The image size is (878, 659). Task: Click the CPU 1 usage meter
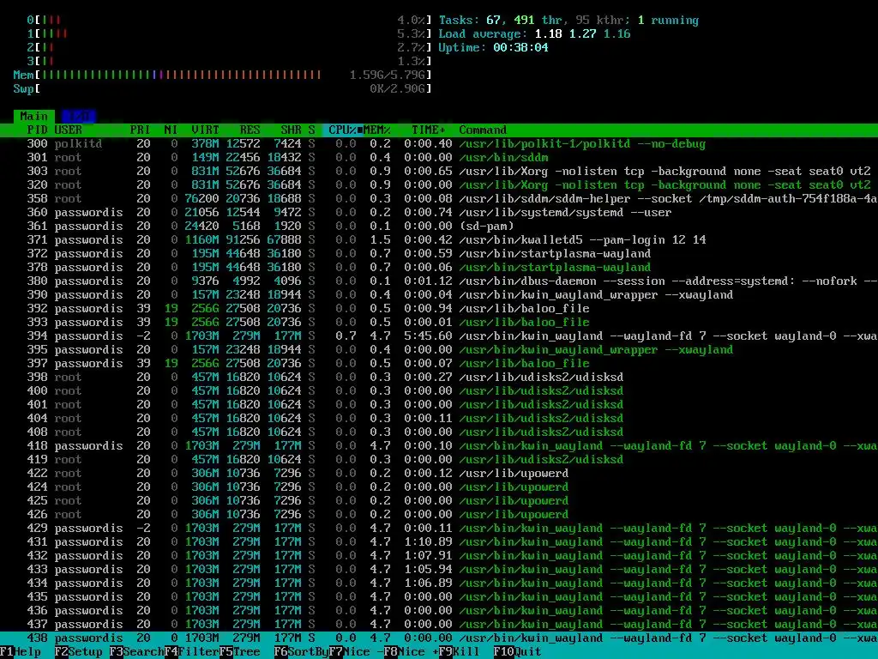229,33
